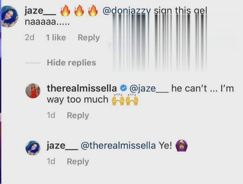Click the third fire emoji

pyautogui.click(x=93, y=11)
